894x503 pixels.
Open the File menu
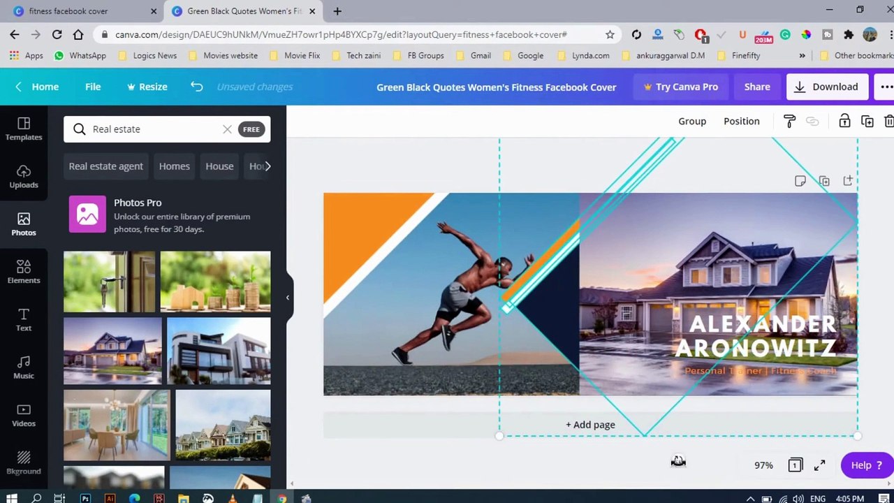[93, 87]
